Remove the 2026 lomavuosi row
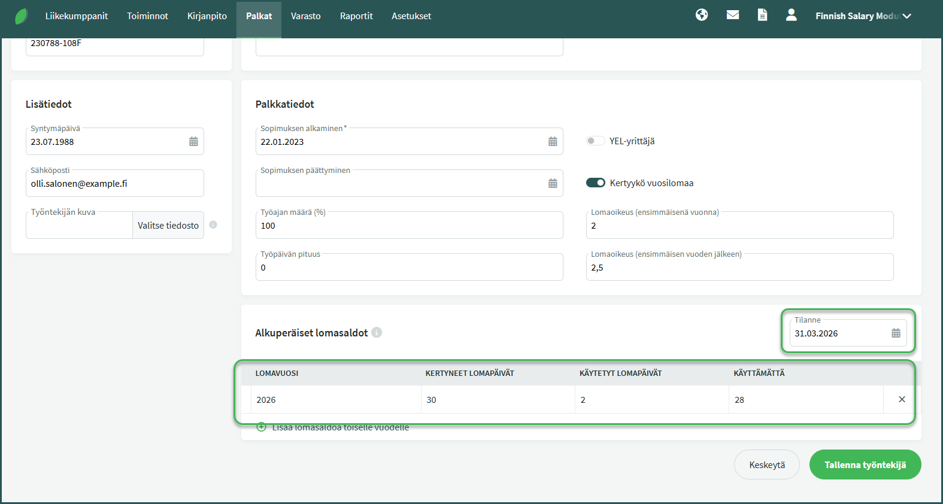Screen dimensions: 943x504 coord(901,399)
